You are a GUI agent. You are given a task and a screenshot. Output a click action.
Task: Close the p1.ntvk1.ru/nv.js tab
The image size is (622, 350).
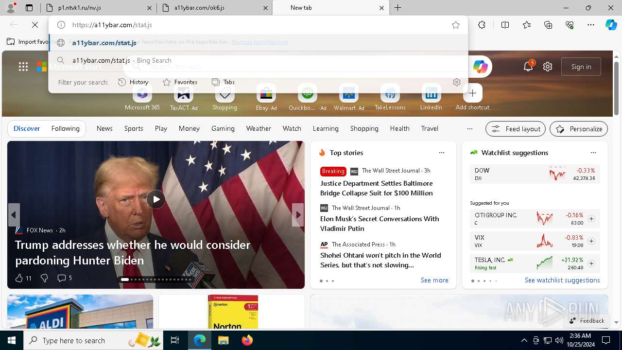pyautogui.click(x=149, y=8)
